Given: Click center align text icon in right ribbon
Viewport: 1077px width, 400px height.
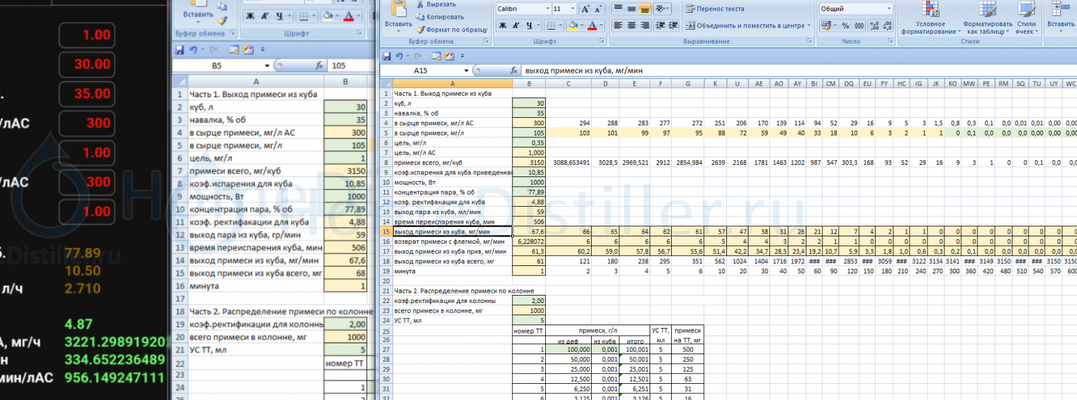Looking at the screenshot, I should coord(631,26).
